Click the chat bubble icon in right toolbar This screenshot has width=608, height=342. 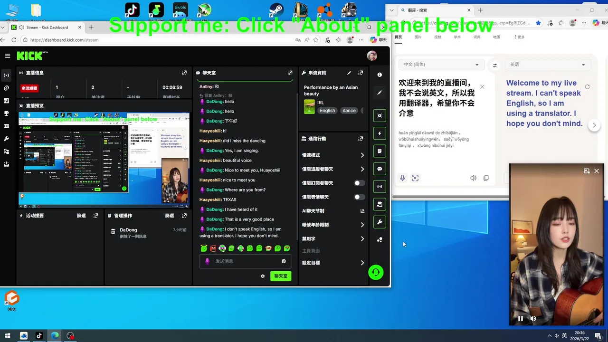pos(380,169)
